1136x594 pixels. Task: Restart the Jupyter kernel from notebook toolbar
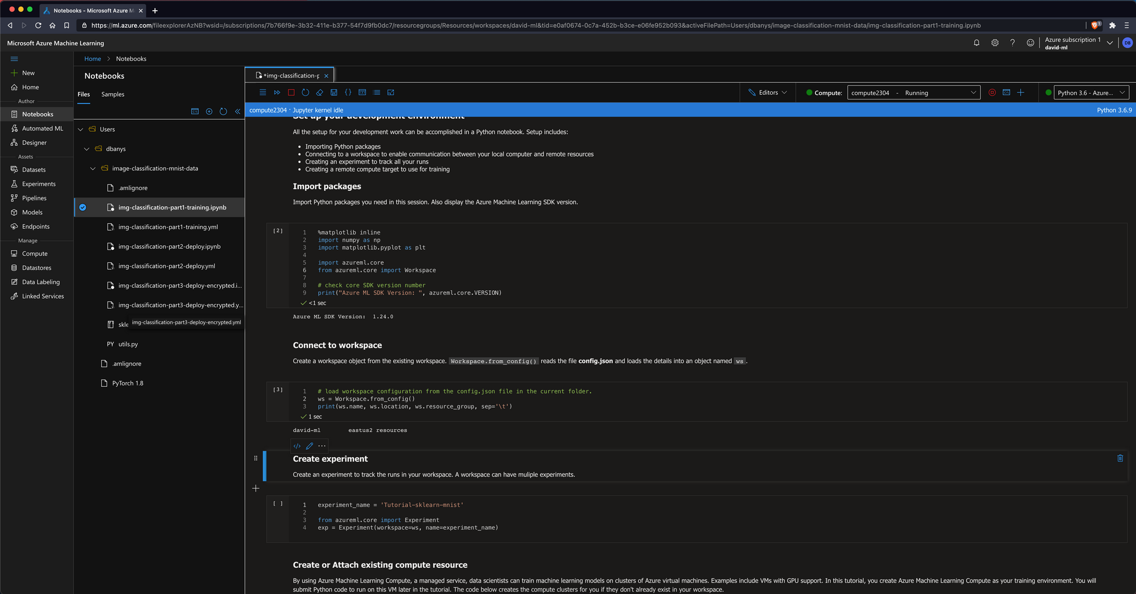pos(306,93)
